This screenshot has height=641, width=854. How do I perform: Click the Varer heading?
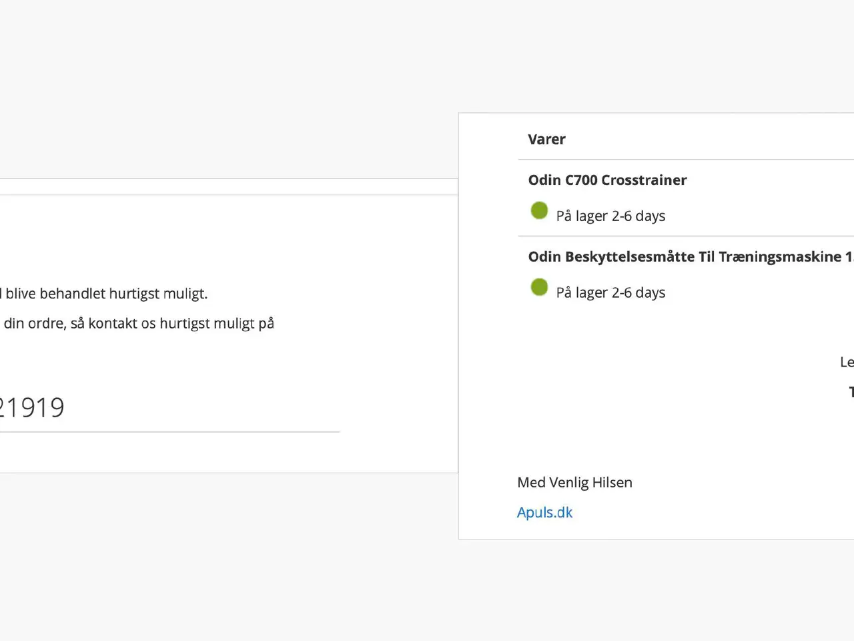tap(546, 140)
